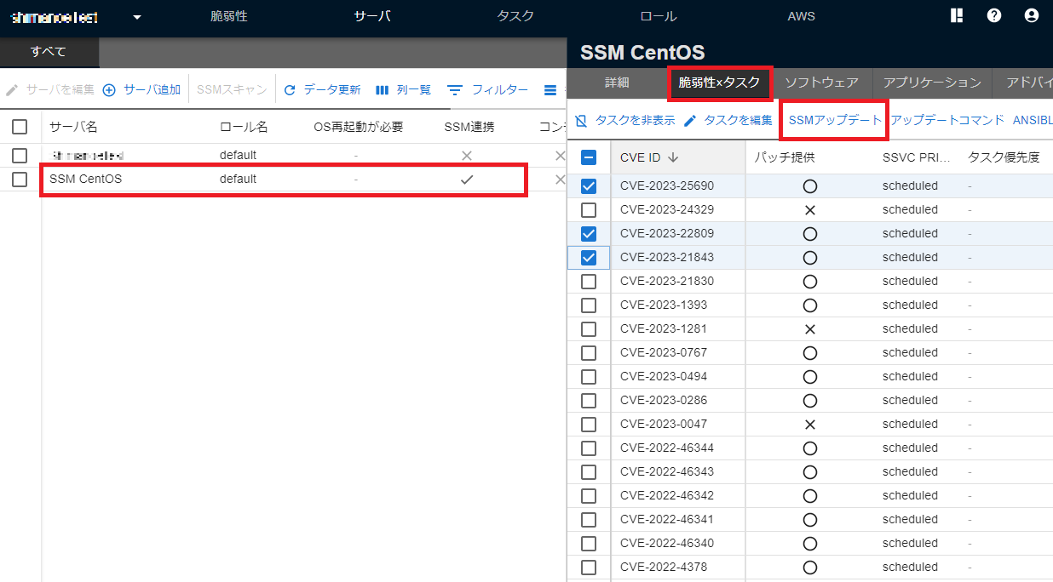Open the サーバ menu in top navigation
The height and width of the screenshot is (582, 1053).
click(372, 16)
